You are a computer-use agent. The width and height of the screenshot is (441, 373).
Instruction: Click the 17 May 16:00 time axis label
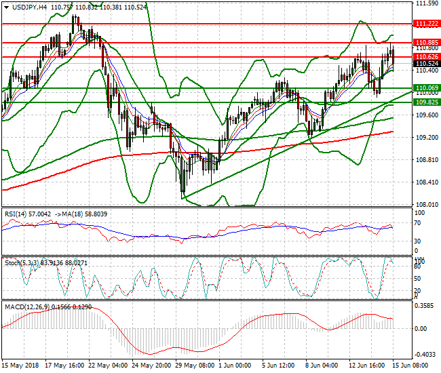[x=64, y=366]
